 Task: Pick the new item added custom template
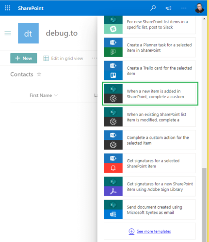coord(150,94)
